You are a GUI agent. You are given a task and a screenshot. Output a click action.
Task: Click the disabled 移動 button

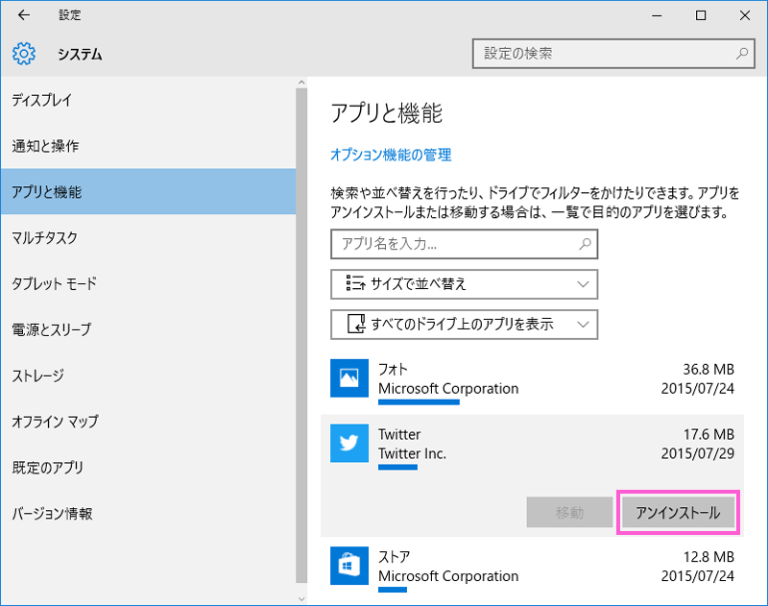tap(569, 512)
